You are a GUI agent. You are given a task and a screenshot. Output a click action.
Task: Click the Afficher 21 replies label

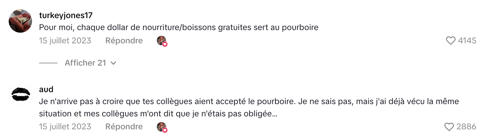coord(85,63)
